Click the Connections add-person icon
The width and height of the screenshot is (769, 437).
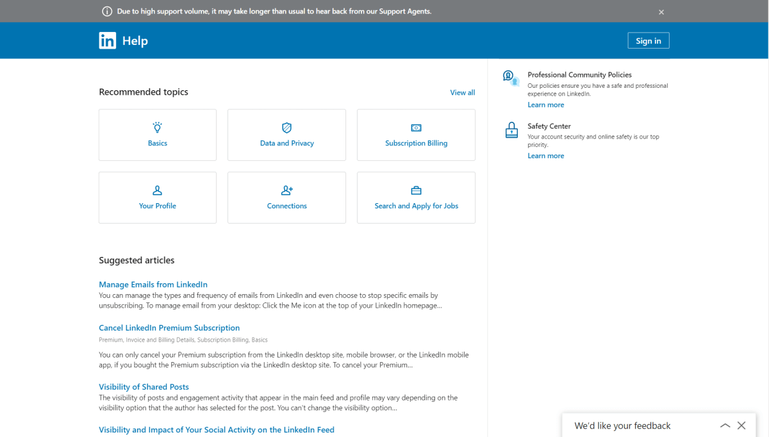[x=287, y=190]
